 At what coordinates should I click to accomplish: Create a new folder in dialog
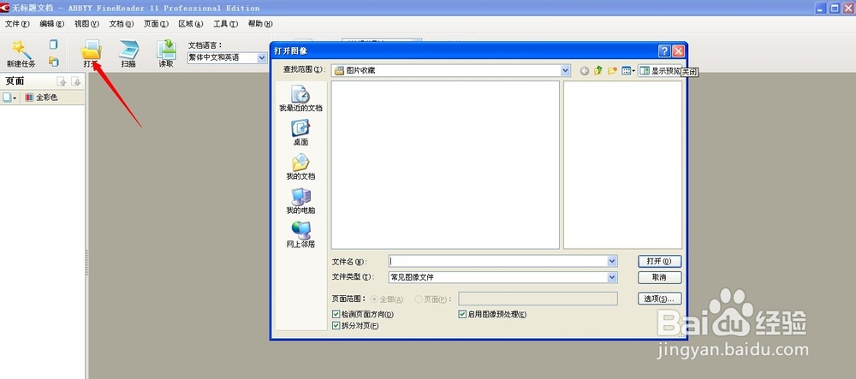click(x=613, y=71)
